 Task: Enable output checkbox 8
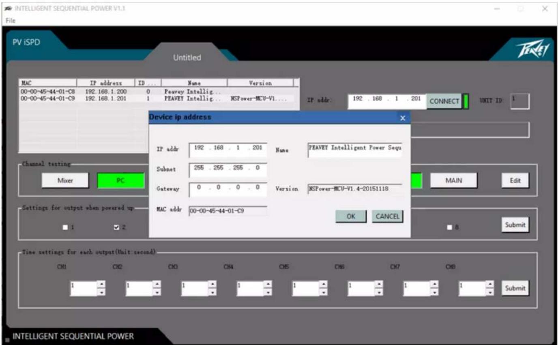pos(449,228)
